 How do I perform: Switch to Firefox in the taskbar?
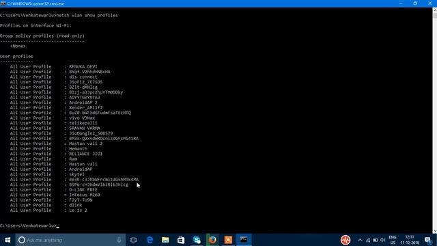212,240
